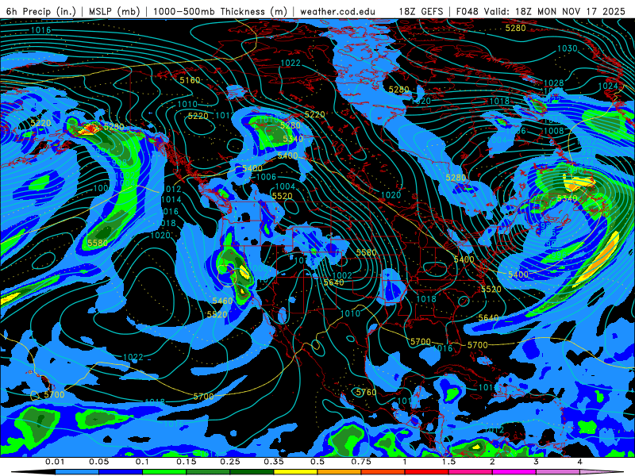Image resolution: width=635 pixels, height=476 pixels.
Task: Click the '0.35' legend value
Action: (x=274, y=462)
